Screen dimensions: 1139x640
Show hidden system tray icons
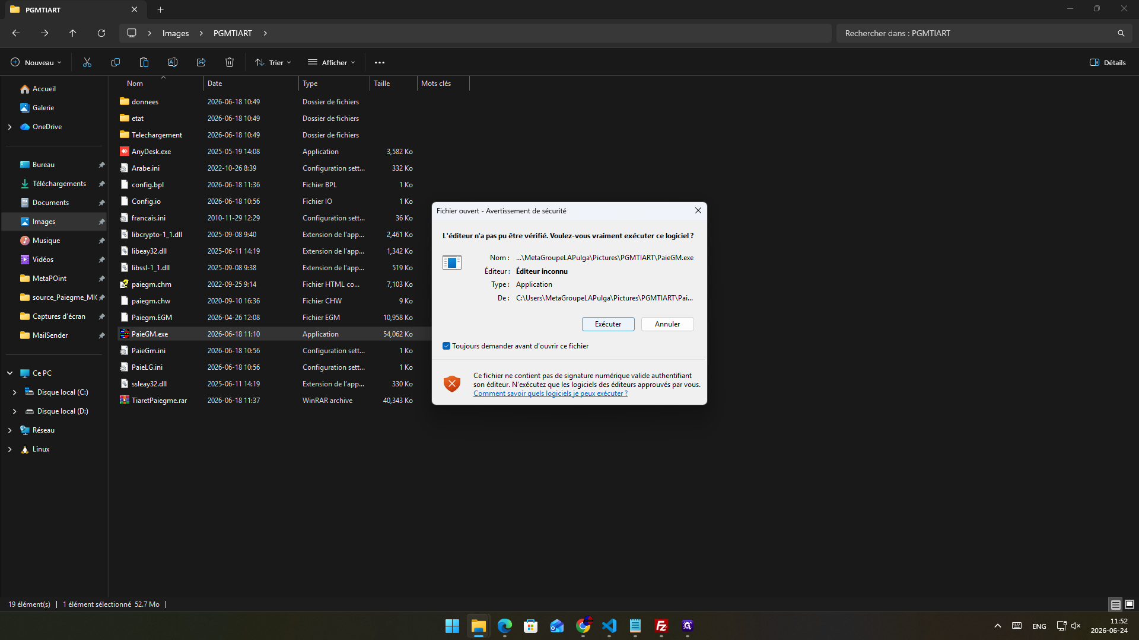point(998,626)
